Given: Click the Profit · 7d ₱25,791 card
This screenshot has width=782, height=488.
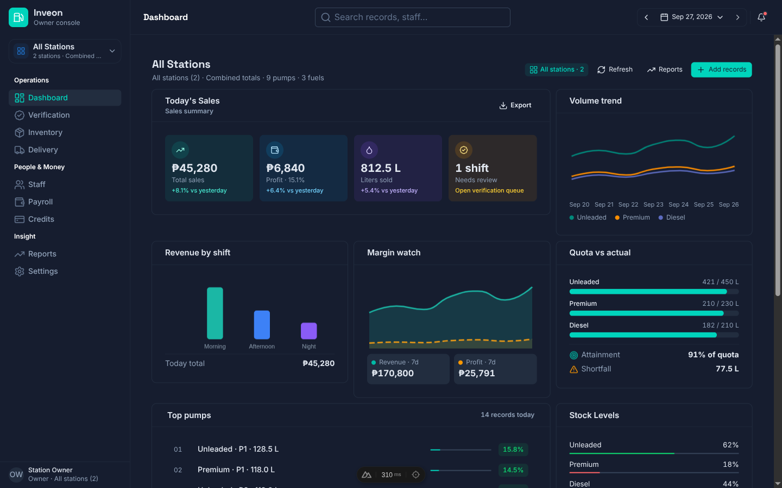Looking at the screenshot, I should (x=495, y=369).
